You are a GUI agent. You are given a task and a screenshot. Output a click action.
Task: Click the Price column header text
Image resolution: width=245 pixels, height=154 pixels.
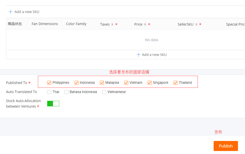[138, 24]
